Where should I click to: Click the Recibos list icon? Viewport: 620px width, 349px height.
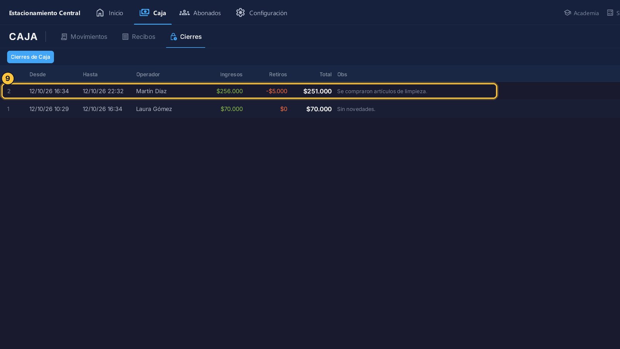tap(125, 37)
